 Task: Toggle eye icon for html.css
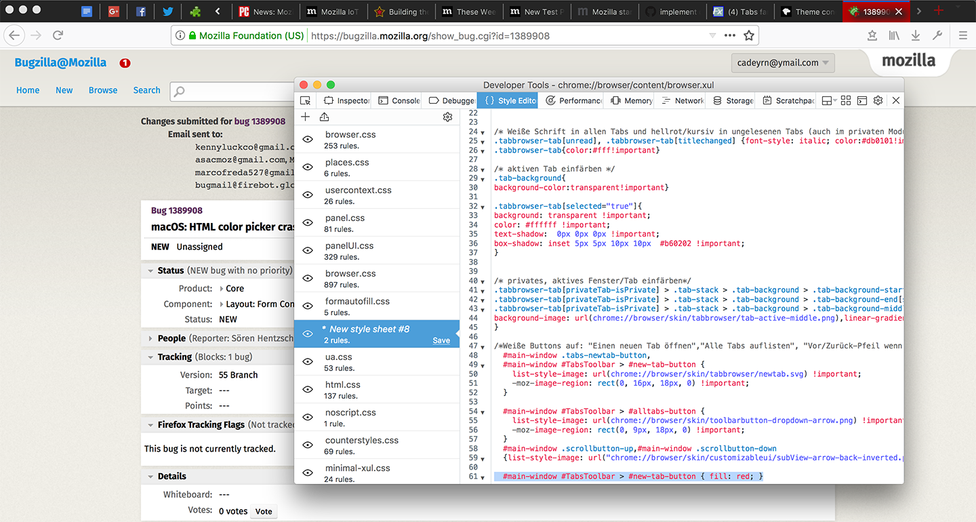click(308, 390)
